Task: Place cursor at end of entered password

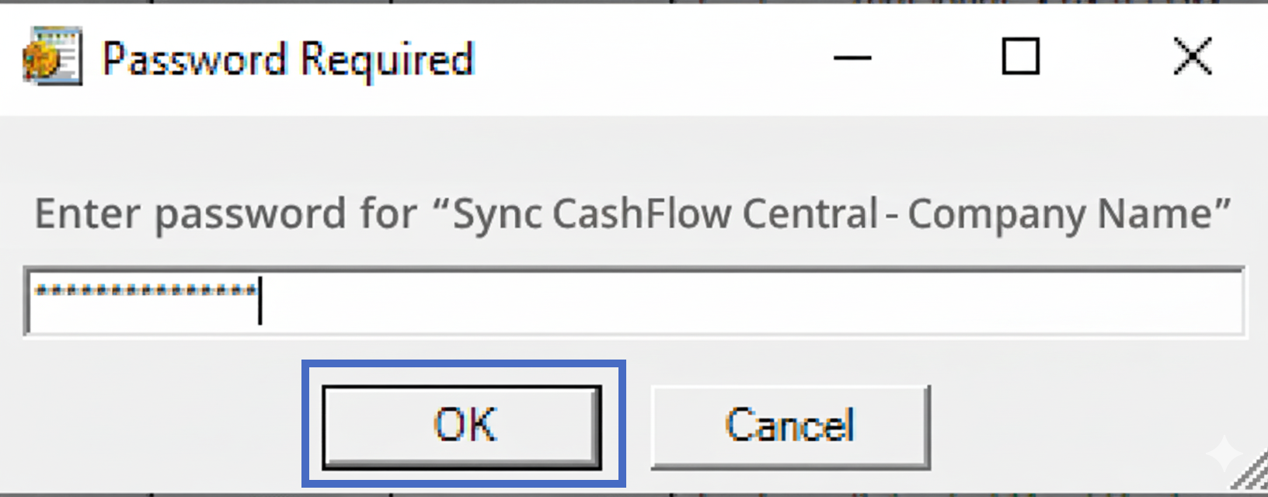Action: (260, 300)
